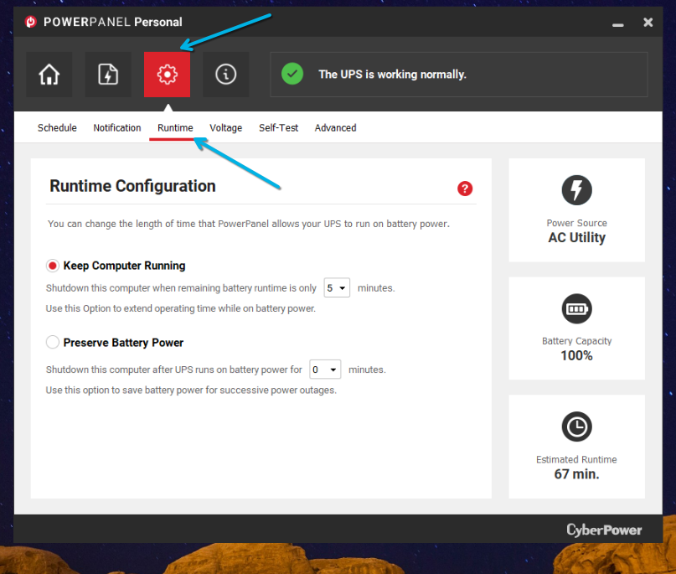This screenshot has height=574, width=676.
Task: Switch to the Notification tab
Action: click(117, 128)
